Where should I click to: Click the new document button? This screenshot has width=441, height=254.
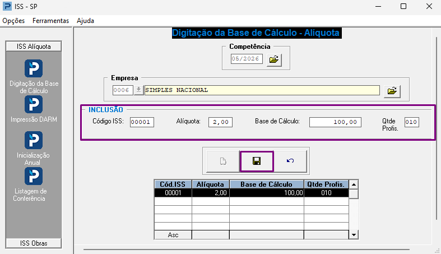(x=223, y=161)
